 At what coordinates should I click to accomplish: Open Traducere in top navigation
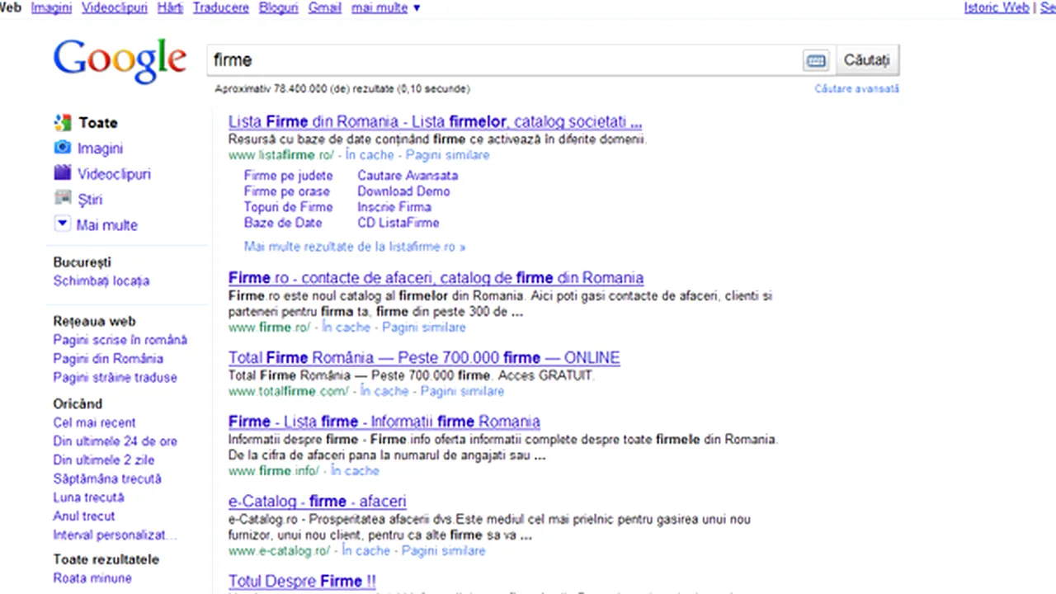coord(221,7)
